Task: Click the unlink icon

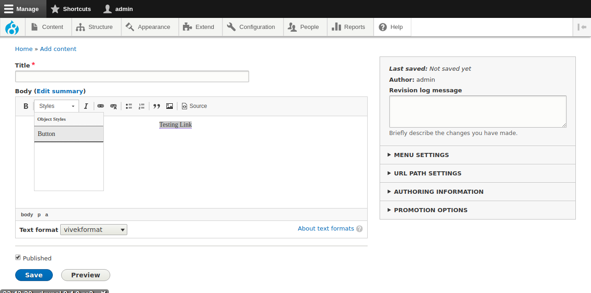Action: [114, 106]
